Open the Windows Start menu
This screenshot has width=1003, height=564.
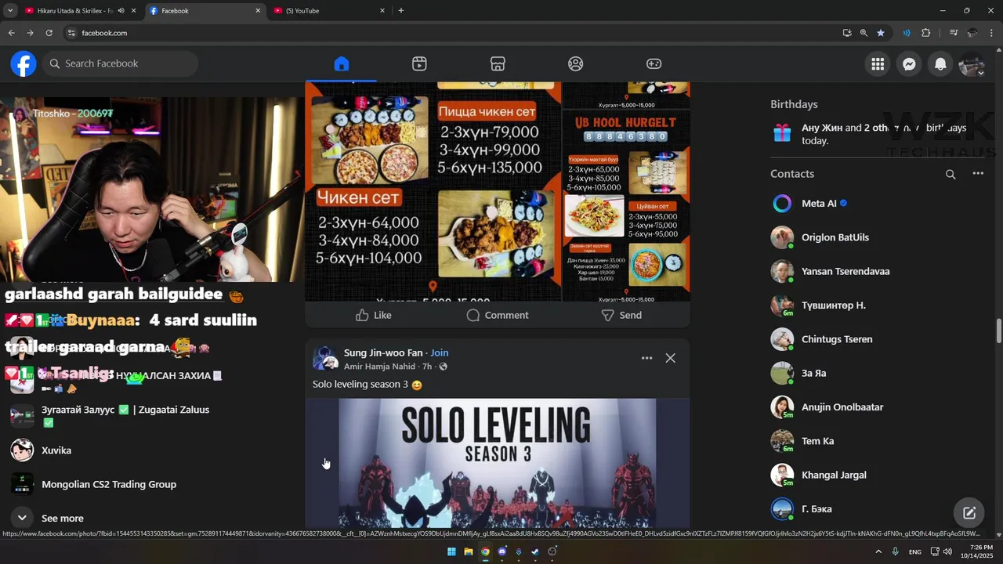(451, 551)
